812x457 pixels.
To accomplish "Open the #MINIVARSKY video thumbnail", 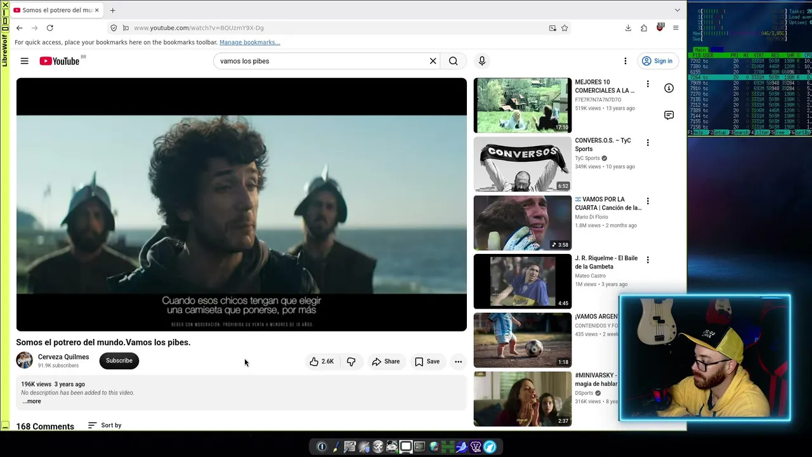I will point(523,399).
